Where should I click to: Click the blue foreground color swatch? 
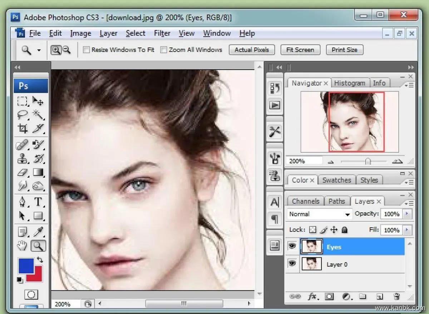pyautogui.click(x=26, y=266)
